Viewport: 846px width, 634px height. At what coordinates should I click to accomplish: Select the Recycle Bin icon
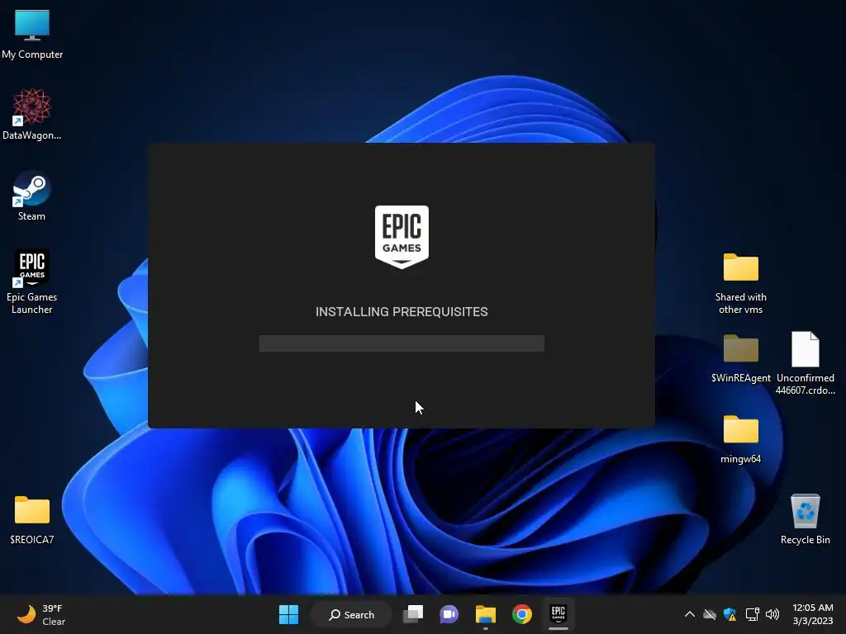[x=805, y=519]
